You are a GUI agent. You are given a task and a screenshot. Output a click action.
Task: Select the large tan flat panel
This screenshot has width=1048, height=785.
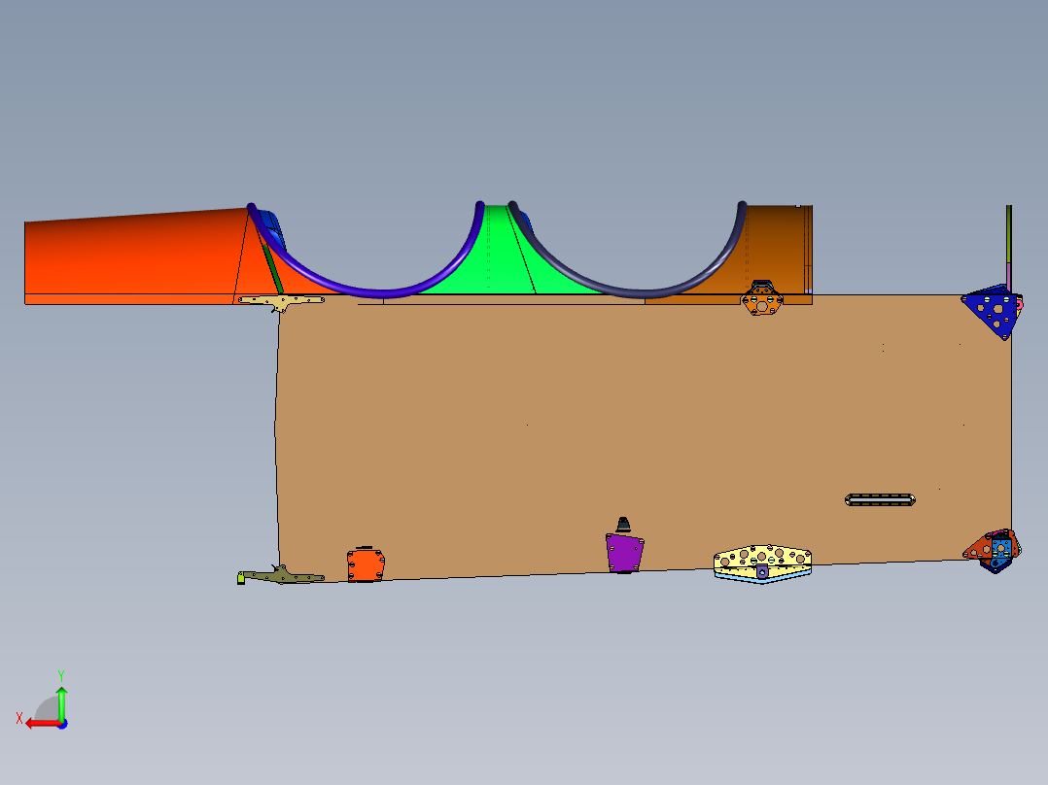coord(642,434)
